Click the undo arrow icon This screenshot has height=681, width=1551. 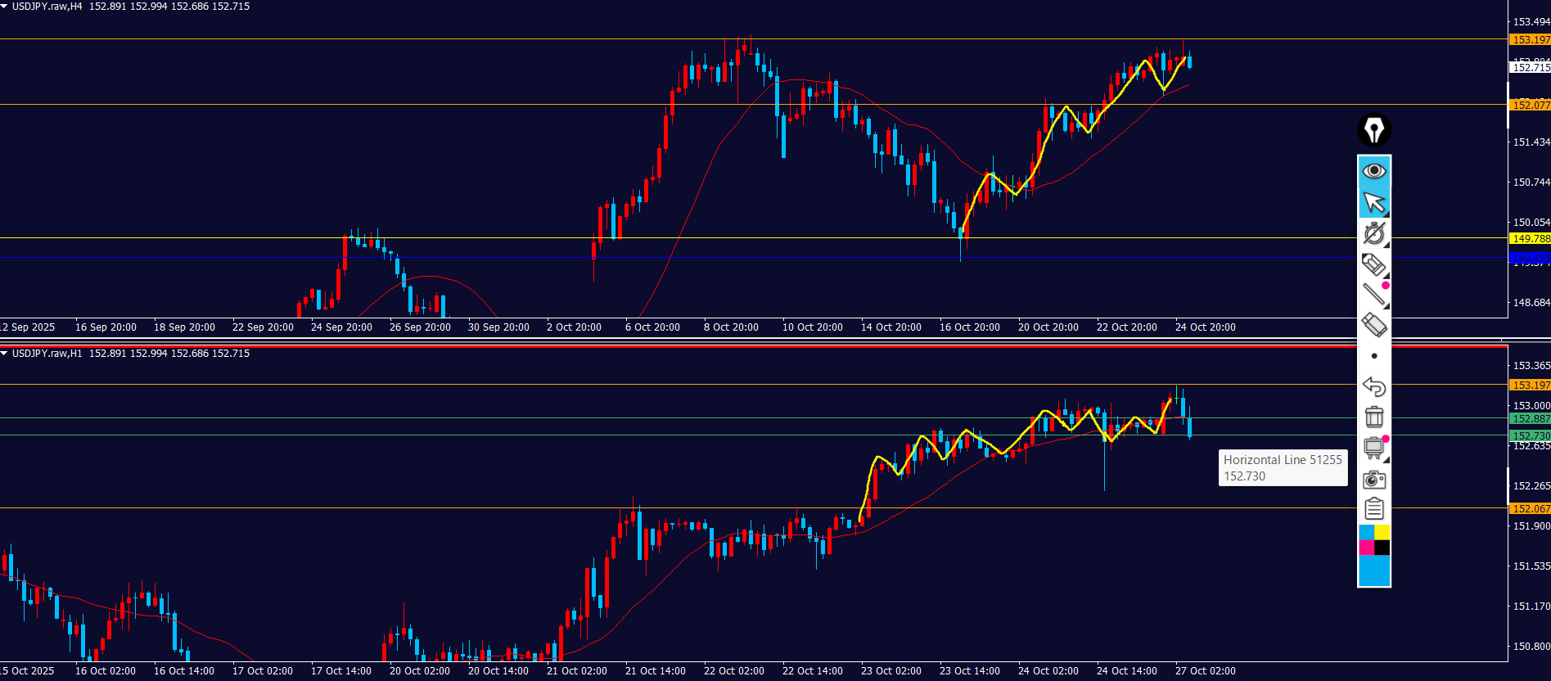(x=1374, y=386)
